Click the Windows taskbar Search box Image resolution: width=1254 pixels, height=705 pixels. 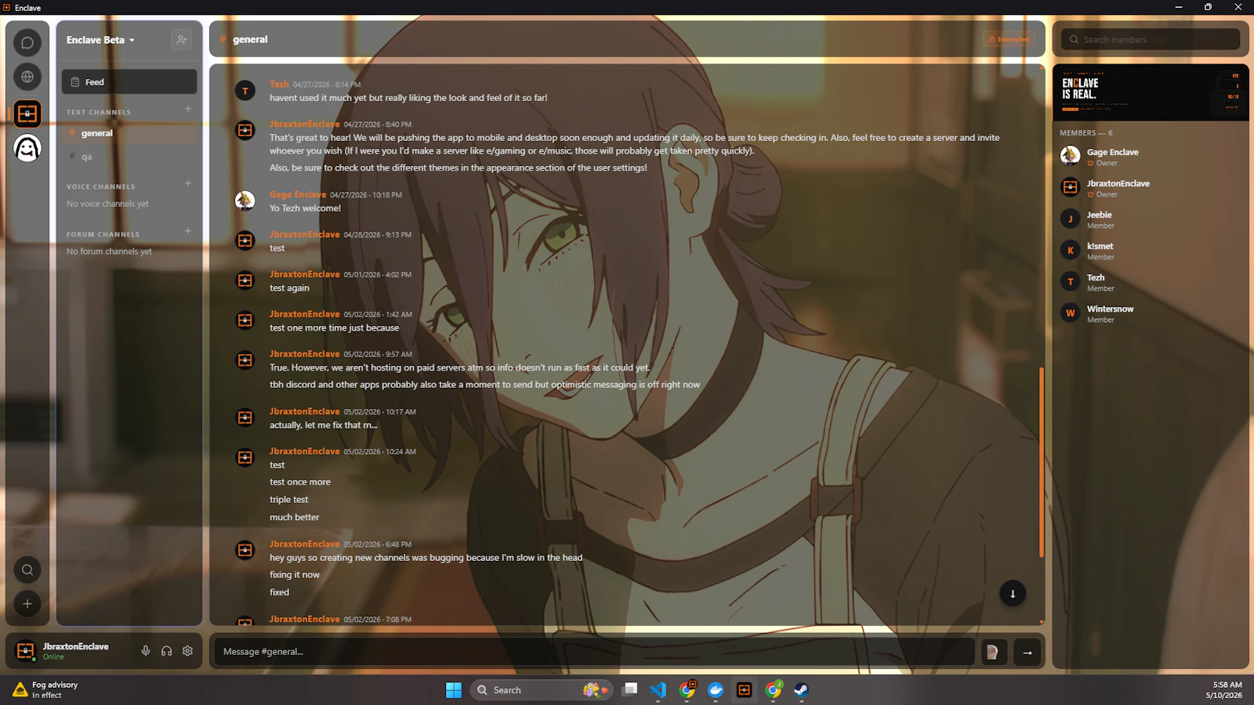point(541,690)
